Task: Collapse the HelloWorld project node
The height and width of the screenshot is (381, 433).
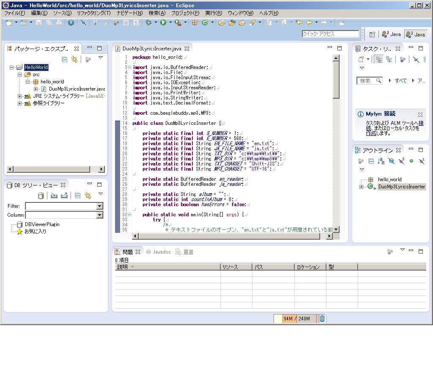Action: coord(11,67)
